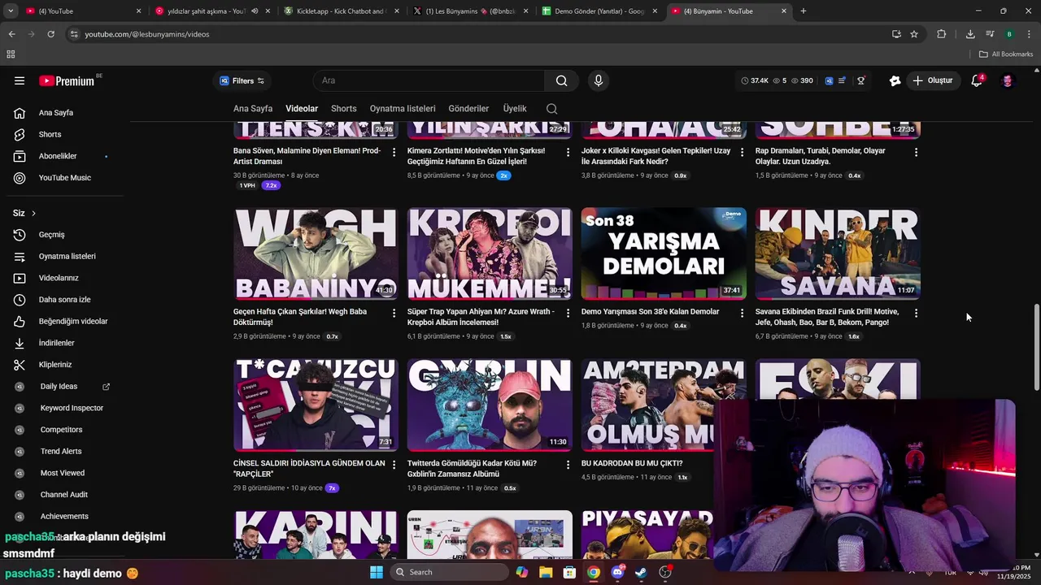Open options for 'Kimera Zortlattı' video
The height and width of the screenshot is (585, 1041).
point(568,152)
